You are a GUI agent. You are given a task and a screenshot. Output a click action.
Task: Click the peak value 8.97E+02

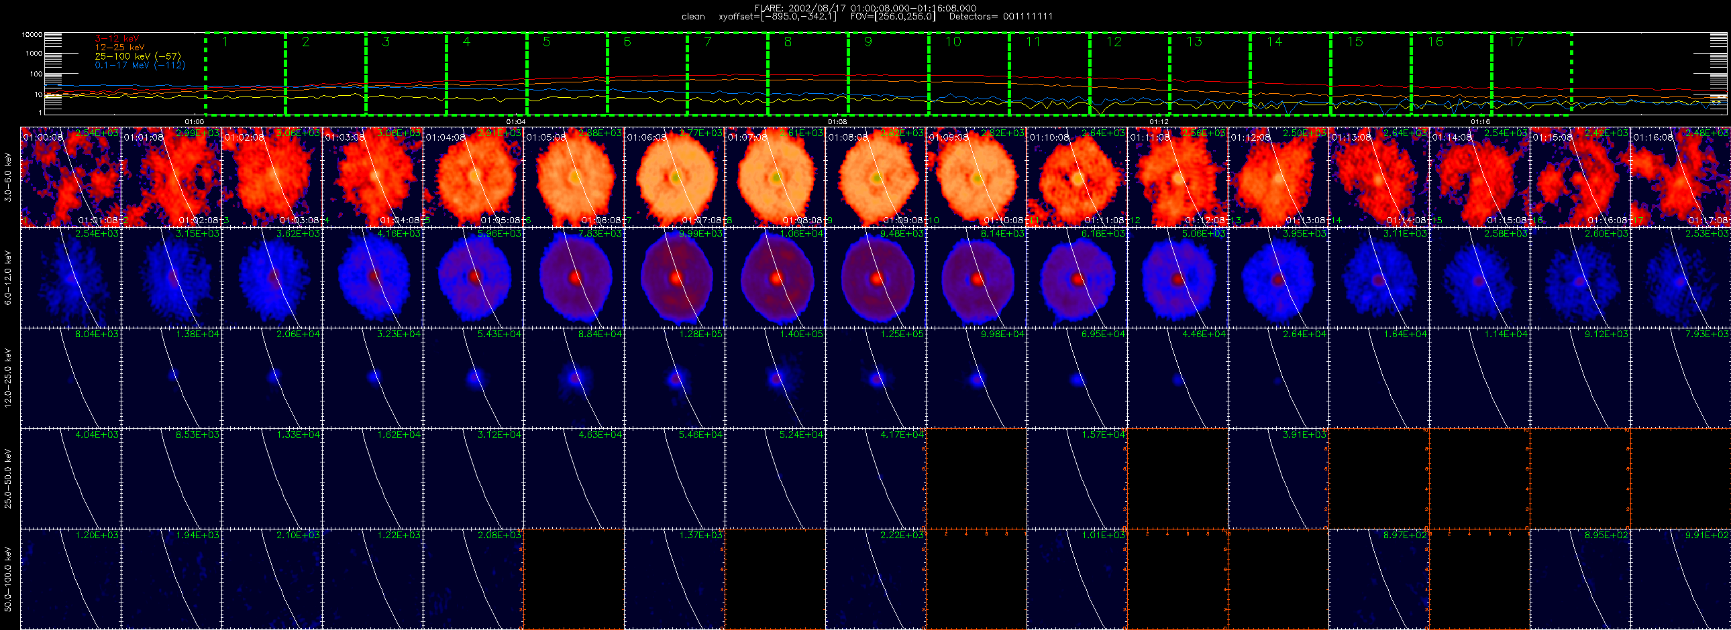(x=1406, y=535)
